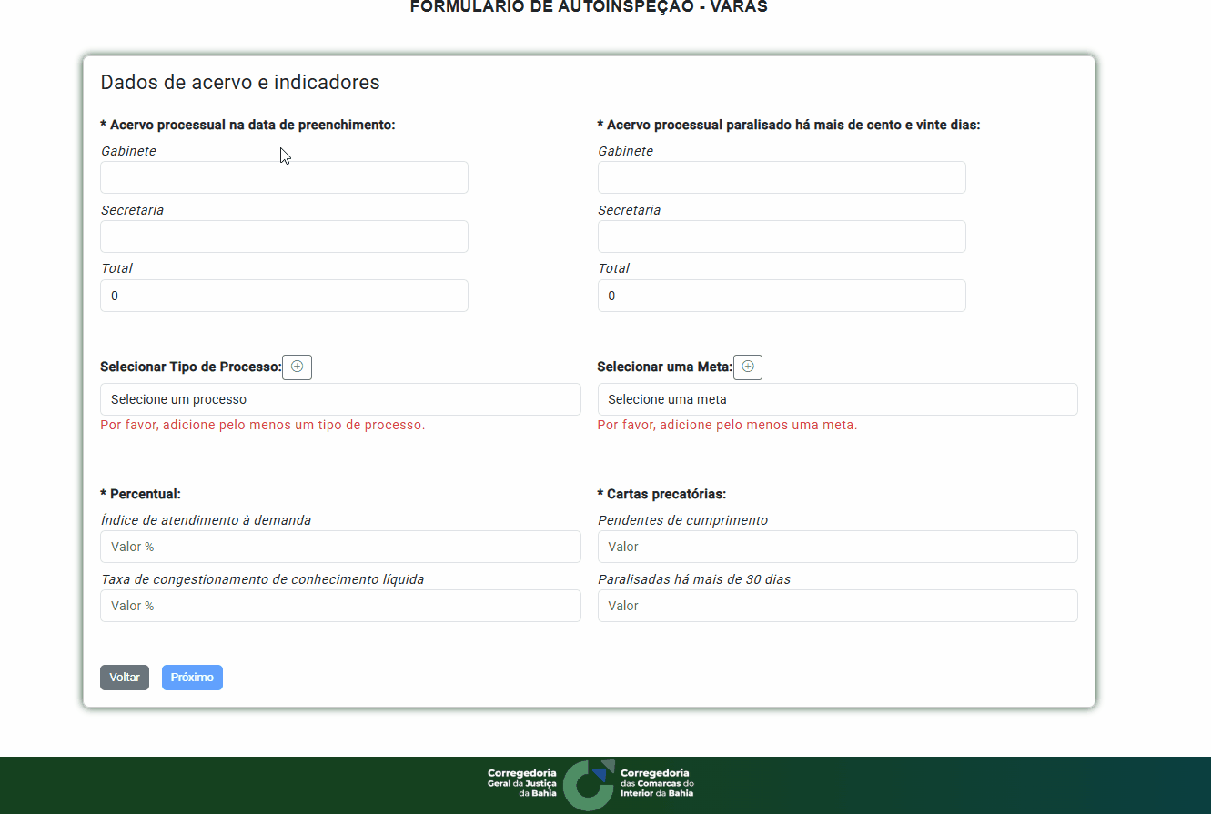The height and width of the screenshot is (814, 1211).
Task: Focus the Gabinete field for acervo paralisado
Action: point(782,177)
